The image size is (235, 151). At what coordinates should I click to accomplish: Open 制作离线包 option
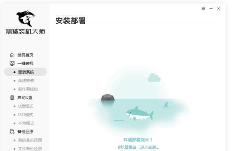tap(28, 89)
